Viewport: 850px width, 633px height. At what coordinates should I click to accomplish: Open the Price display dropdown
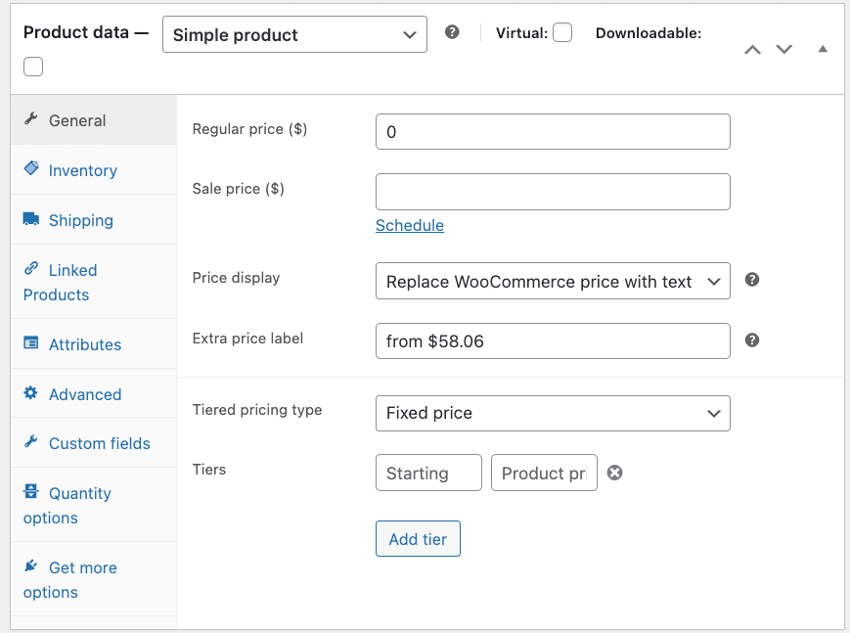[x=553, y=282]
